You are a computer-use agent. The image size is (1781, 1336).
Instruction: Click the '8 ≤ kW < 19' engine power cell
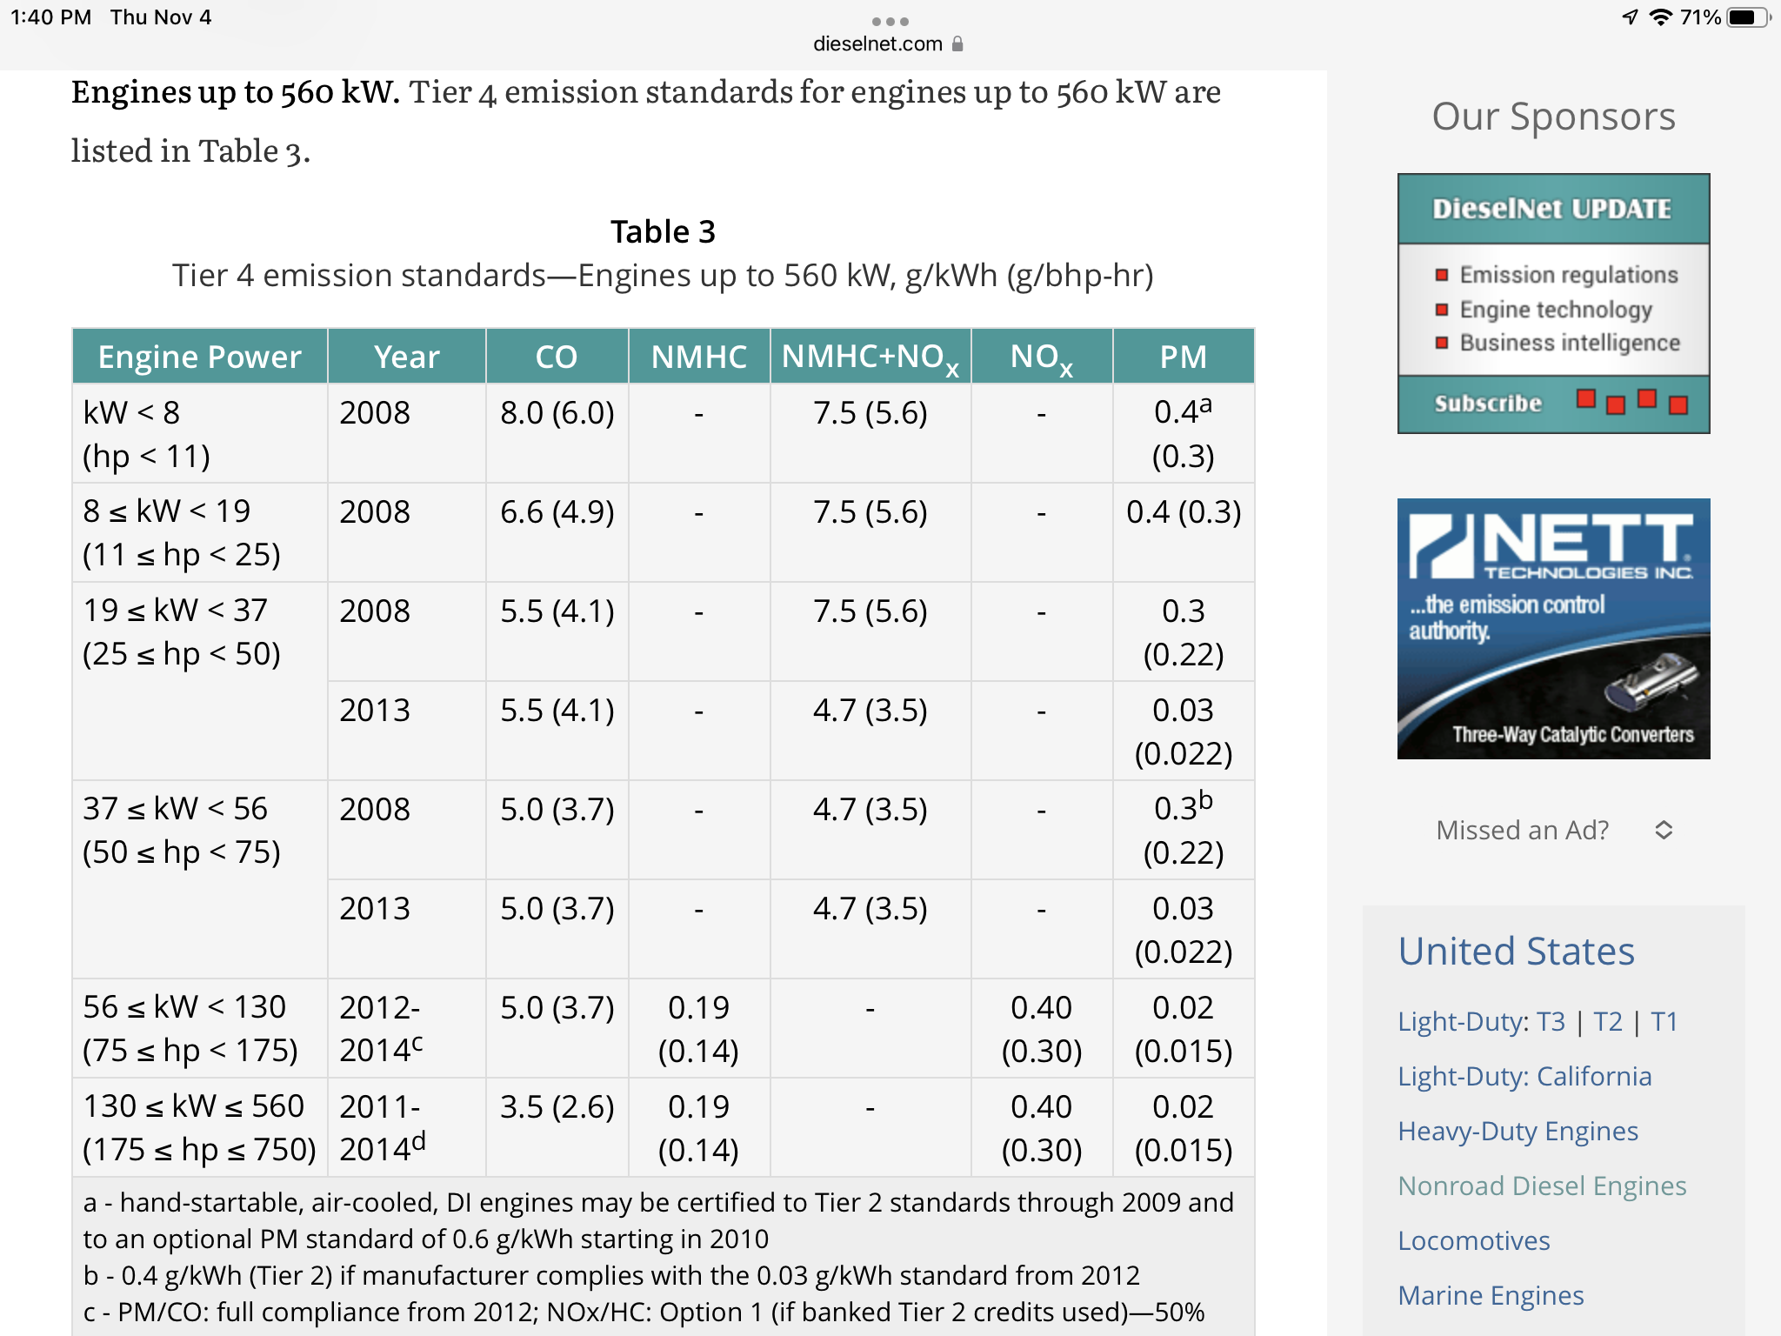point(199,532)
